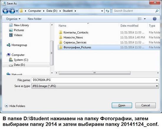Open the address bar path dropdown
This screenshot has height=136, width=162.
[102, 11]
